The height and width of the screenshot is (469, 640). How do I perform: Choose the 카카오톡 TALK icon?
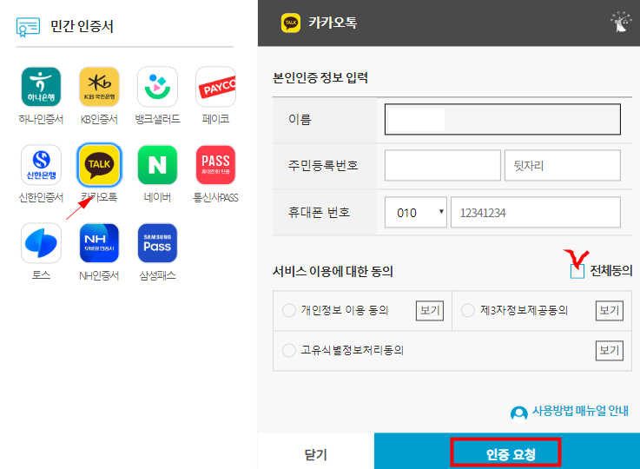coord(99,165)
